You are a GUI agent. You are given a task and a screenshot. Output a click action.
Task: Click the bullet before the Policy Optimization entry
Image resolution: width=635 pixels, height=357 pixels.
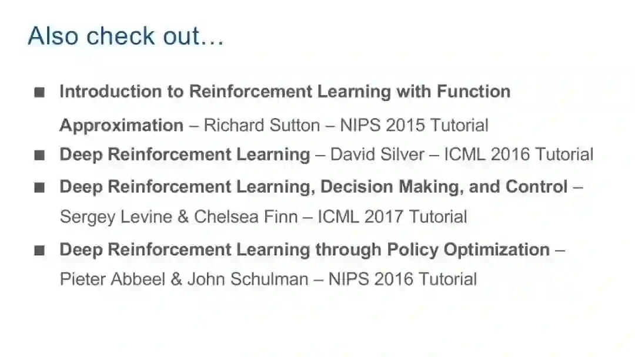pyautogui.click(x=39, y=251)
